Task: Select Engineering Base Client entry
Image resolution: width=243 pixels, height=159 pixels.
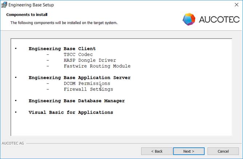Action: 62,49
